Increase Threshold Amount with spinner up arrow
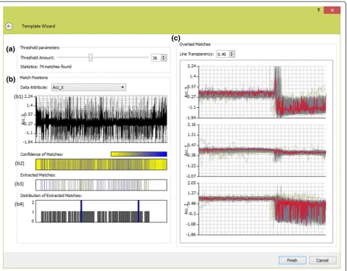Screen dimensions: 347x271 (164, 57)
